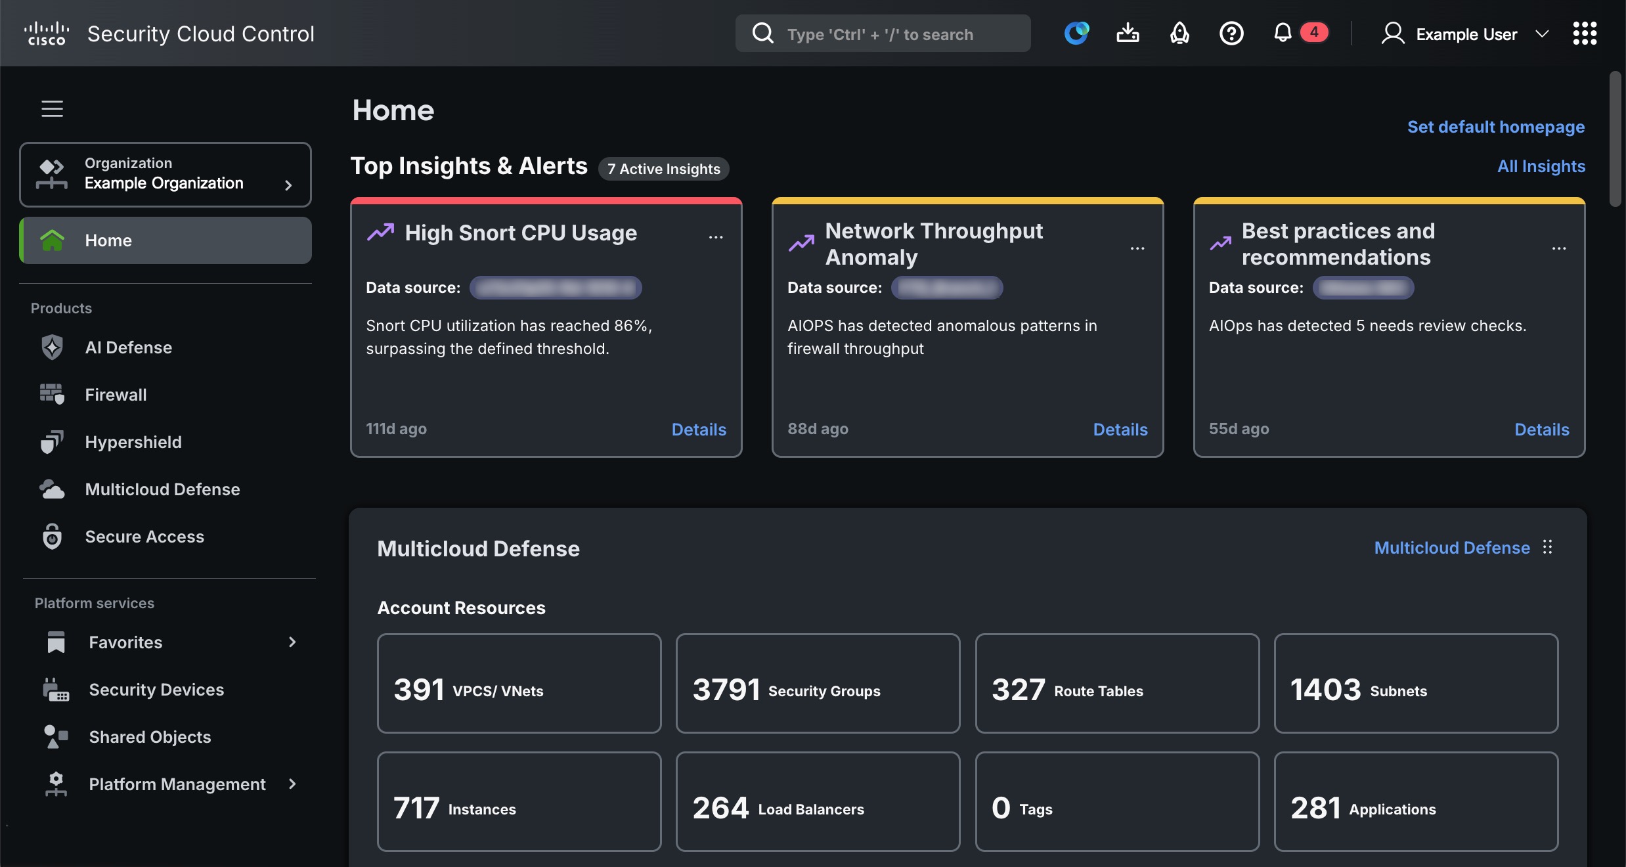Switch to the Home section

tap(108, 240)
